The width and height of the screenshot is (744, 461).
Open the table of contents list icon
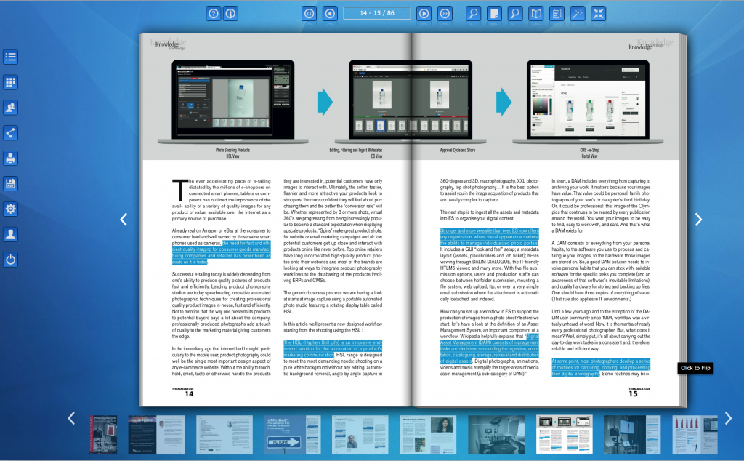click(10, 57)
